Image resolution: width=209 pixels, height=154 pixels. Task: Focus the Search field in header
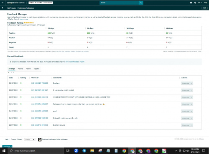pos(119,2)
